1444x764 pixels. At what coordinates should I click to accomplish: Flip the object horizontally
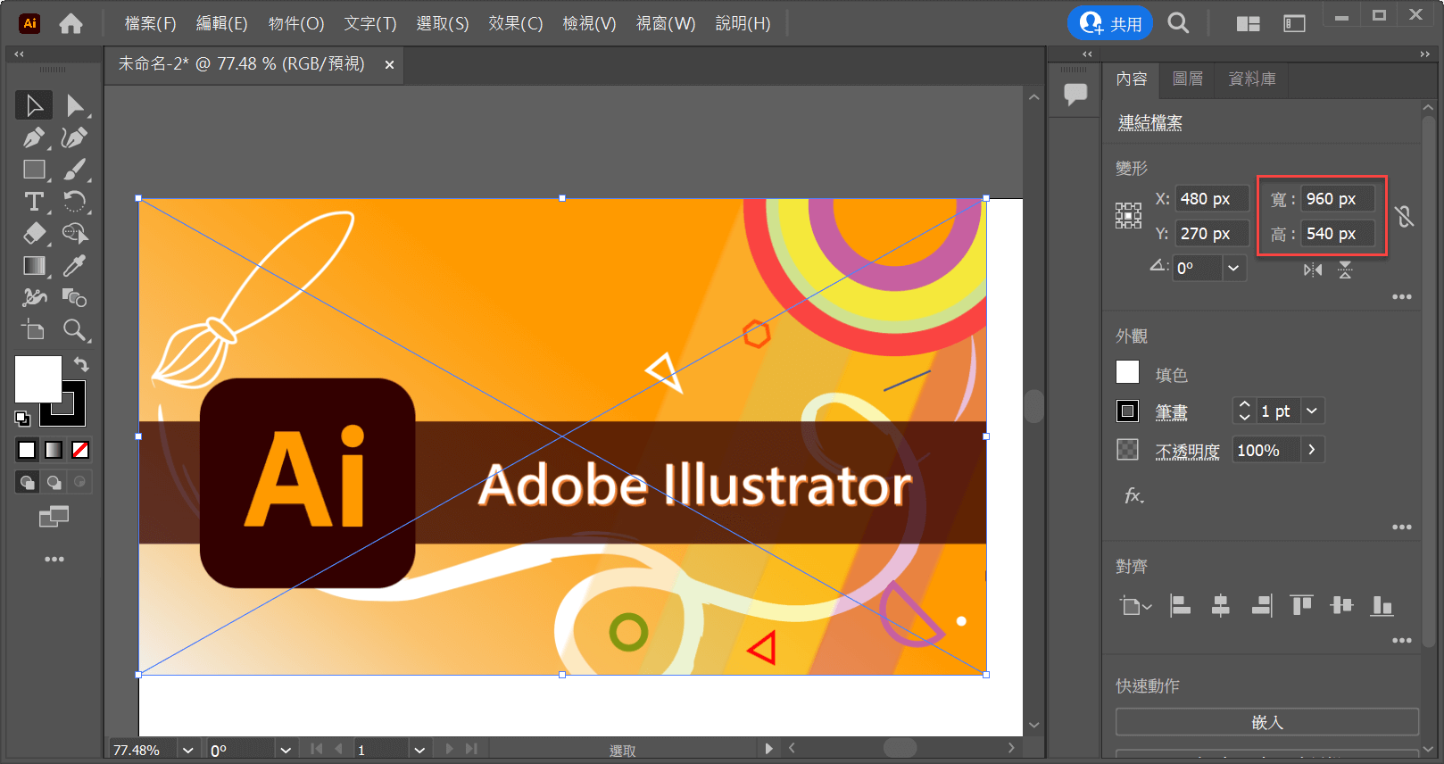1313,270
